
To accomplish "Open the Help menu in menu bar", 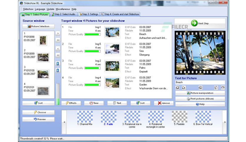I will pyautogui.click(x=74, y=9).
